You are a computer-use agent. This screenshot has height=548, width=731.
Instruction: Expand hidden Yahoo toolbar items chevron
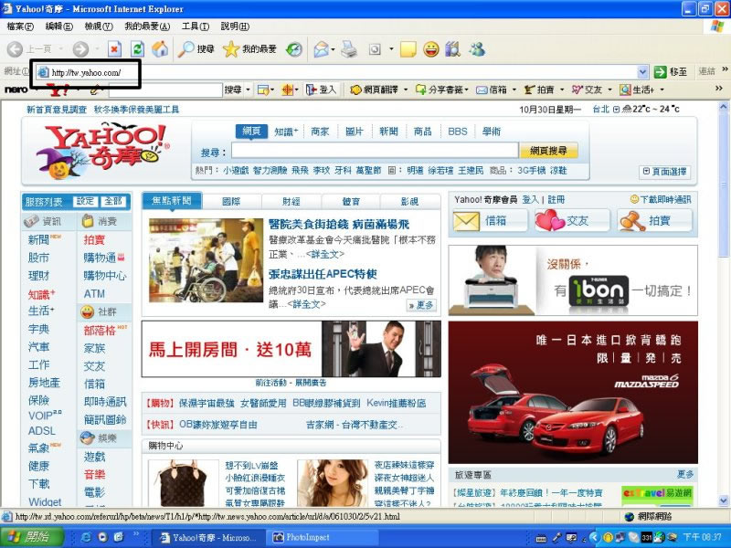pos(718,88)
